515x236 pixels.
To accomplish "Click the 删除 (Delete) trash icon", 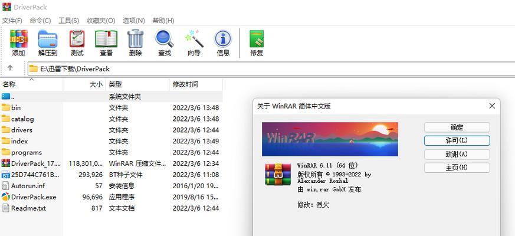I will [135, 39].
